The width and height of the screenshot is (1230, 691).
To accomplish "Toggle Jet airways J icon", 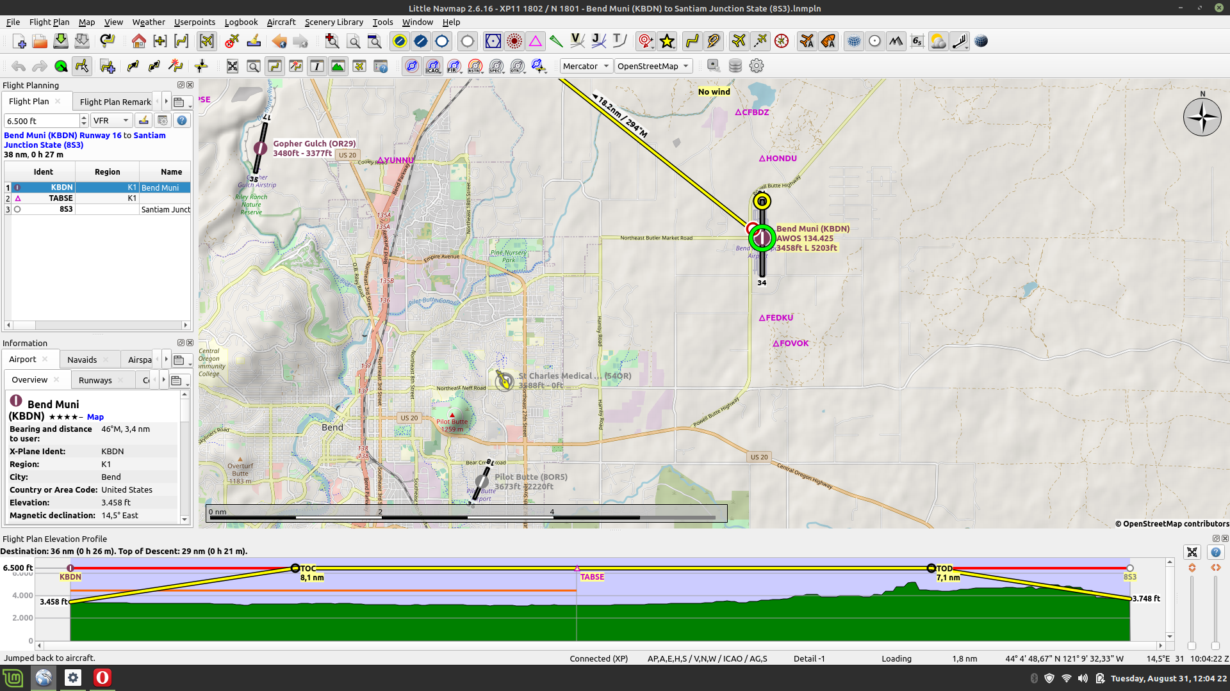I will pos(598,42).
